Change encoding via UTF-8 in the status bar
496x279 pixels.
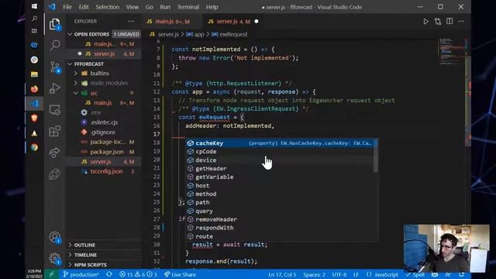[x=339, y=274]
